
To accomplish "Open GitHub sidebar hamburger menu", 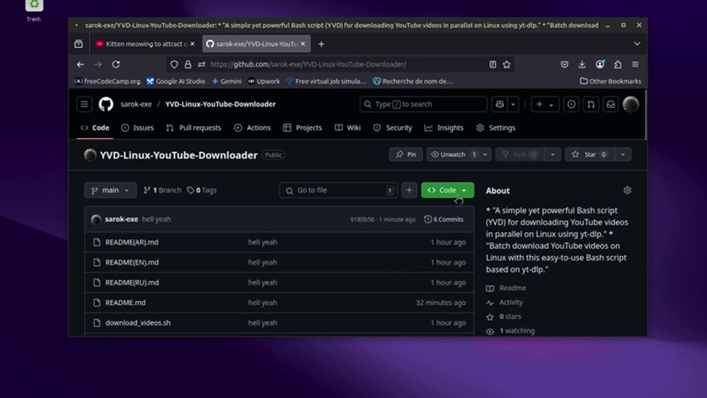I will 84,104.
